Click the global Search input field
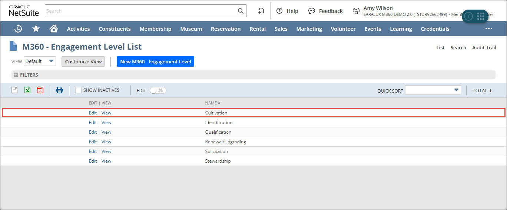 click(141, 11)
